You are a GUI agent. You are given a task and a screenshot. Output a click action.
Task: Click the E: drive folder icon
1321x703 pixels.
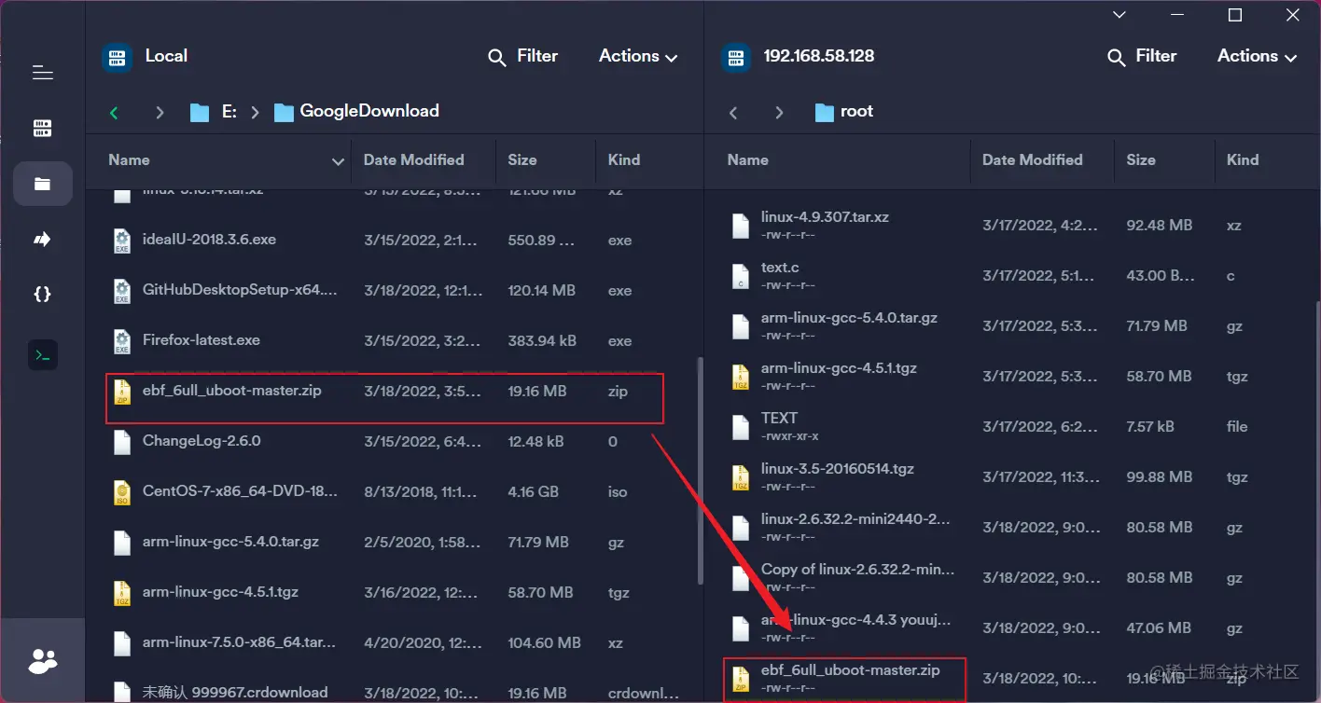[x=200, y=112]
